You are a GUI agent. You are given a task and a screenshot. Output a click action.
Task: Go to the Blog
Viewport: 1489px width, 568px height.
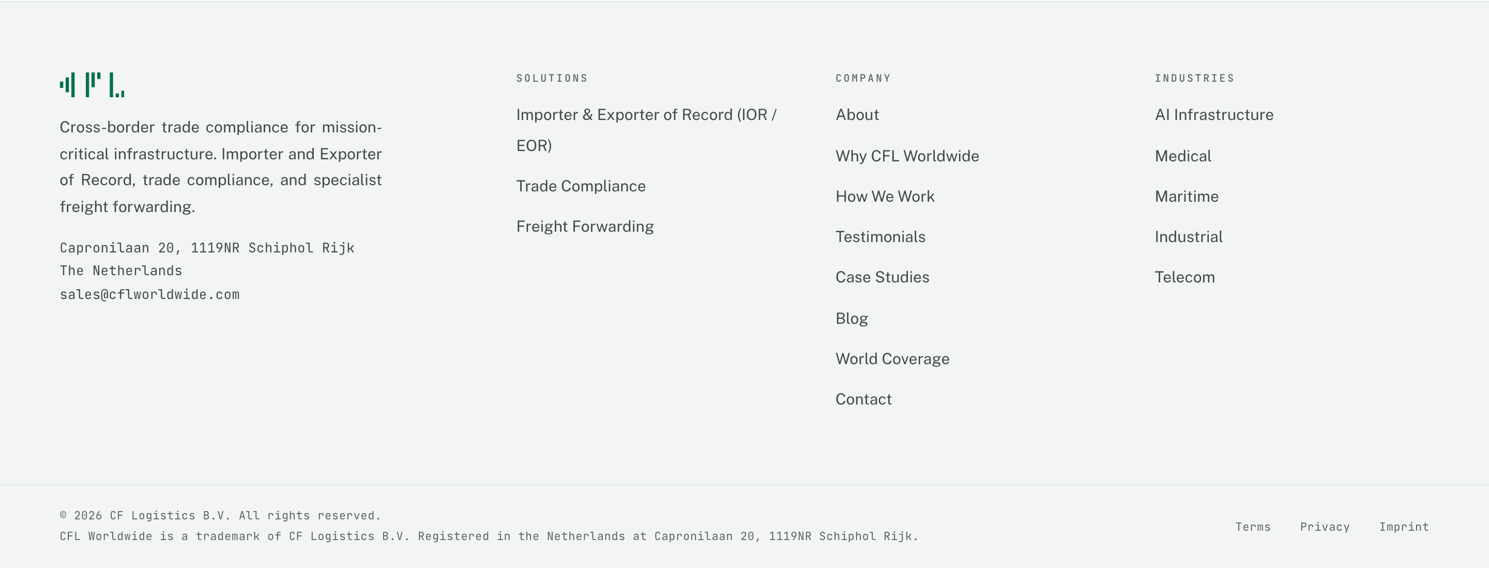pyautogui.click(x=852, y=319)
